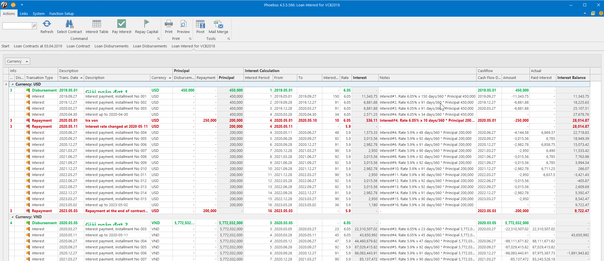Image resolution: width=604 pixels, height=261 pixels.
Task: Switch to the Function Setup tab
Action: coord(62,13)
